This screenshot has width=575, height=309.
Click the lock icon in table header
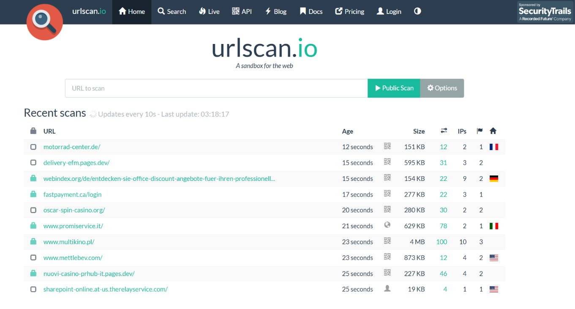[x=33, y=131]
